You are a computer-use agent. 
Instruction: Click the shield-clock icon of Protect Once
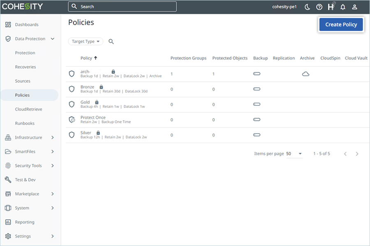pyautogui.click(x=72, y=120)
